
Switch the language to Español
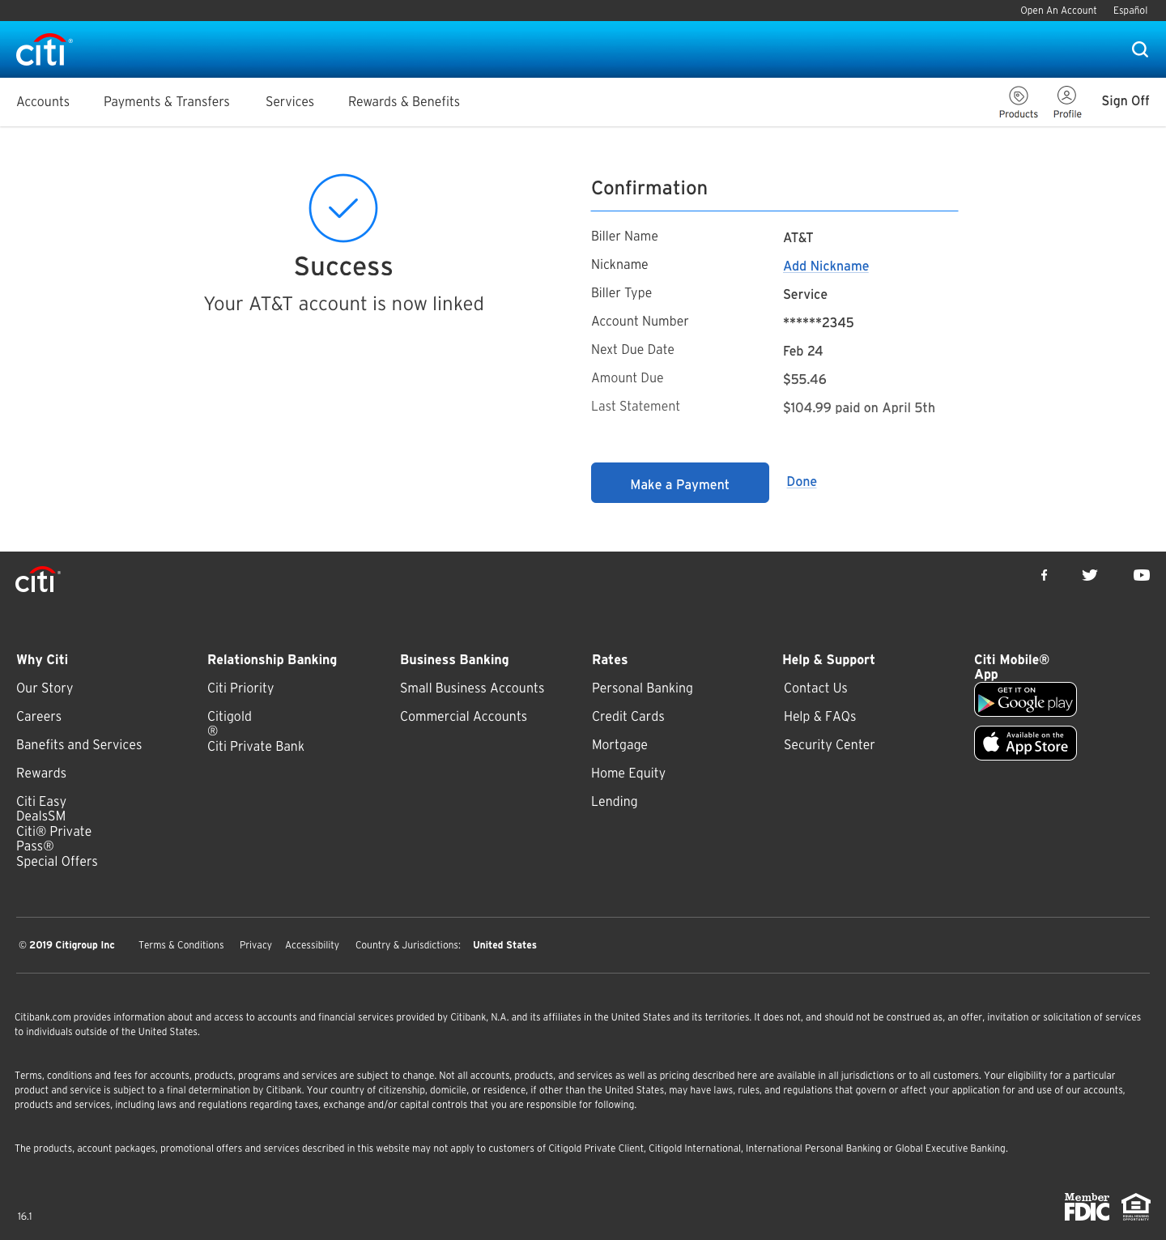pos(1130,11)
